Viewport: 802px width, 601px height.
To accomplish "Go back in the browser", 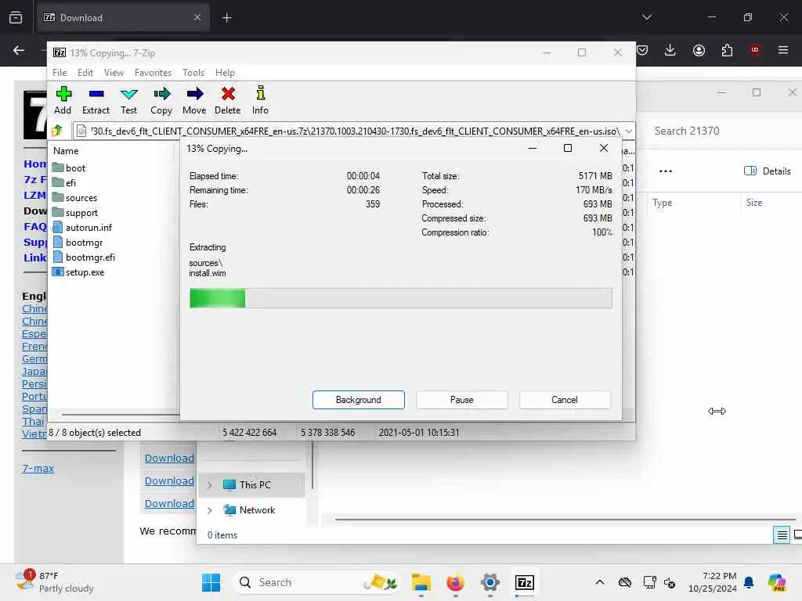I will click(19, 50).
